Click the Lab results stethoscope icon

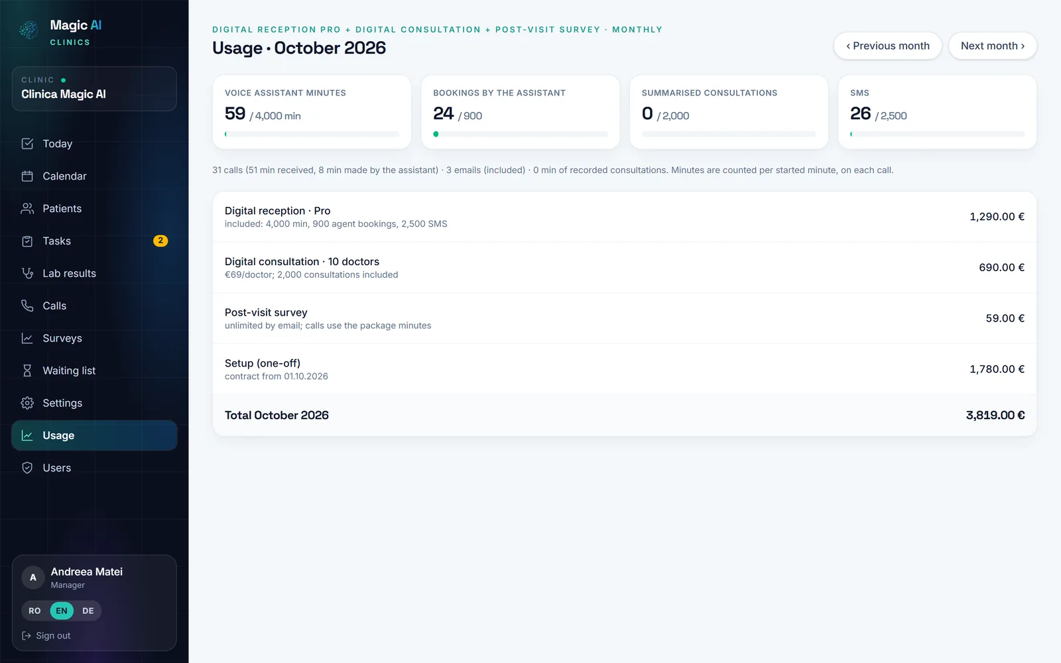point(27,273)
